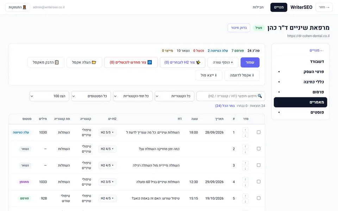Image resolution: width=338 pixels, height=211 pixels.
Task: Click the sparkle icon on צור H2 לנבחרים
Action: click(198, 62)
